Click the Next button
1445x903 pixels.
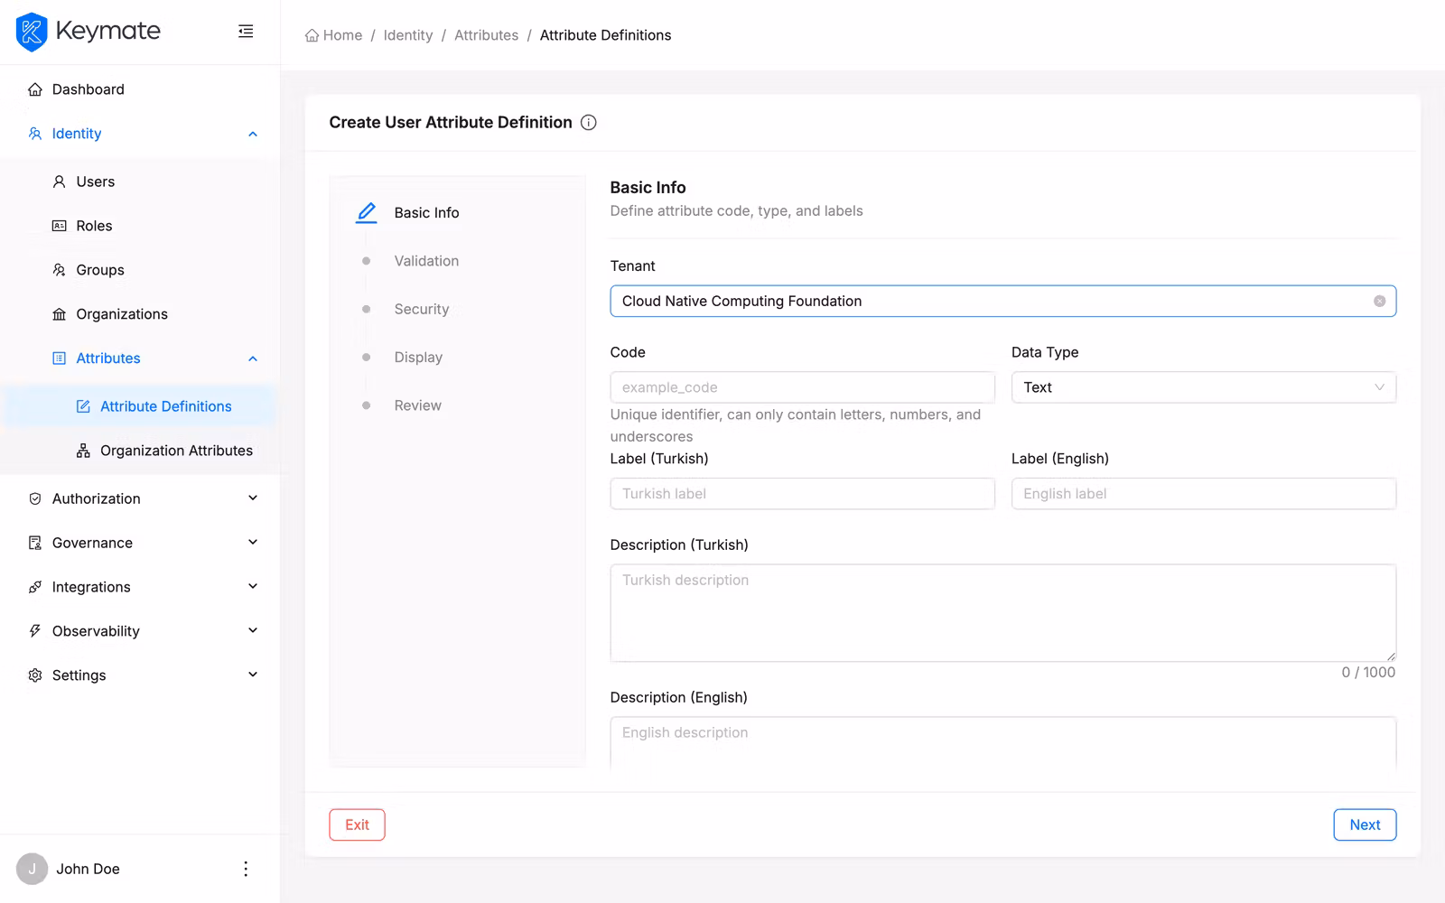[x=1365, y=824]
